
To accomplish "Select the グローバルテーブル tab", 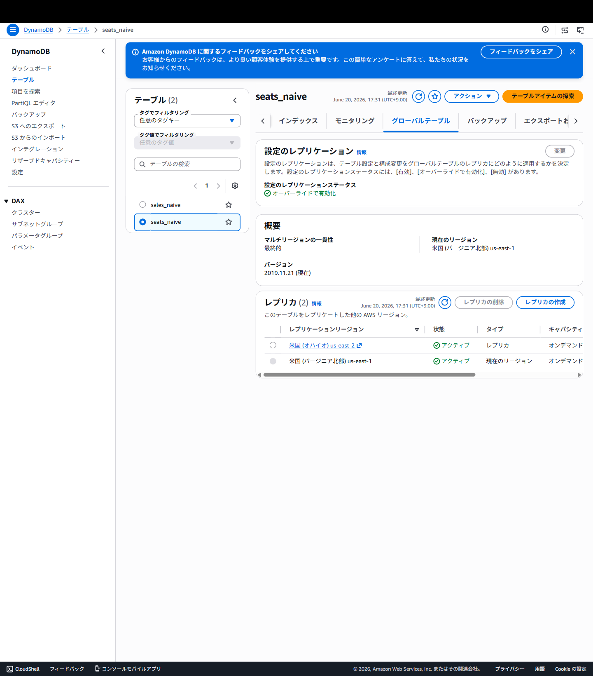I will coord(420,121).
